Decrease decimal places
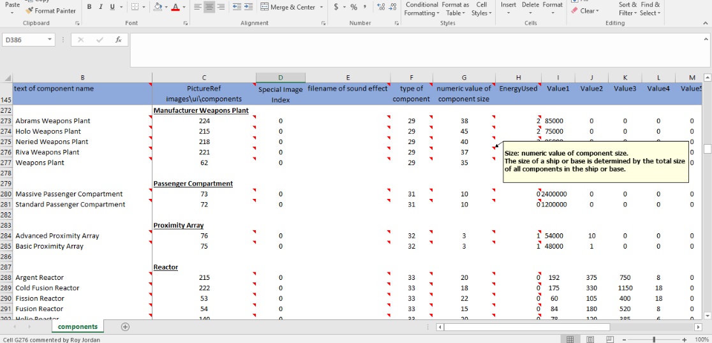This screenshot has width=712, height=343. coord(393,7)
